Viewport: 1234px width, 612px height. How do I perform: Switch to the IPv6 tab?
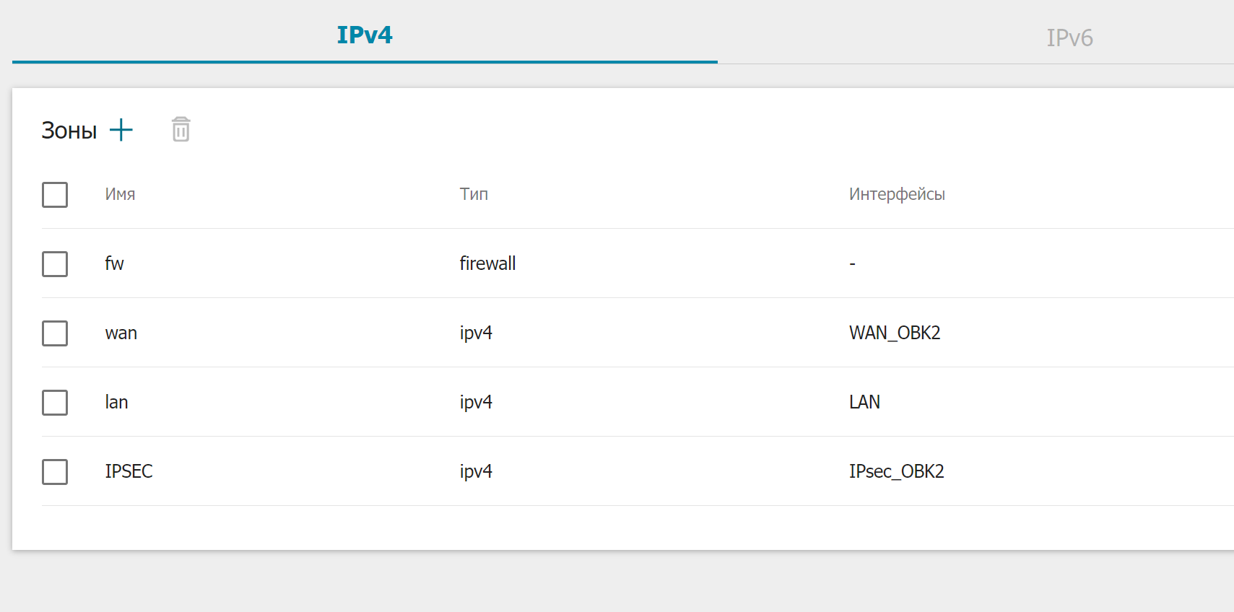(1069, 38)
